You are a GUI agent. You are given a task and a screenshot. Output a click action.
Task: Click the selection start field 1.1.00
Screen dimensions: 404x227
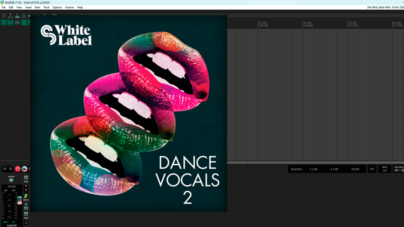click(313, 169)
